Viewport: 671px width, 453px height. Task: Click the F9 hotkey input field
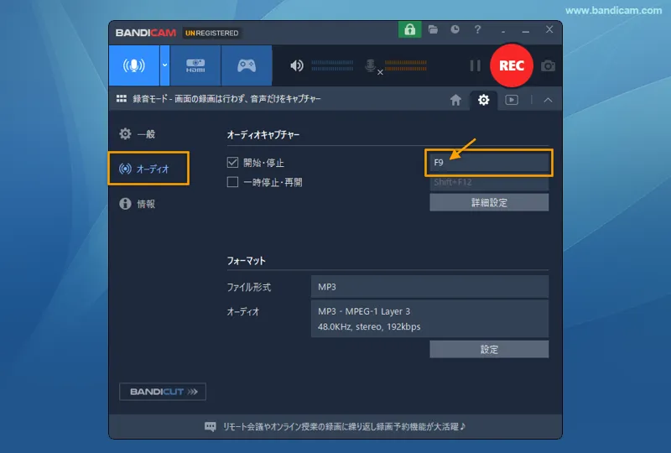pyautogui.click(x=489, y=162)
